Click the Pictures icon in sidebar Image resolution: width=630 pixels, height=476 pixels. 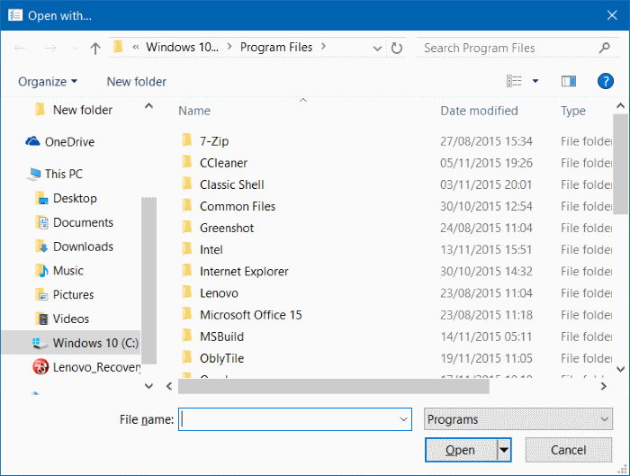click(x=41, y=294)
